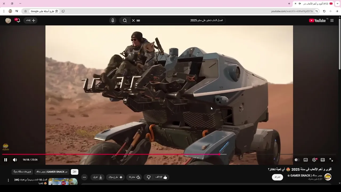Click 'طرح أسئلة على Google' Lens chip
The height and width of the screenshot is (192, 341).
(x=44, y=11)
